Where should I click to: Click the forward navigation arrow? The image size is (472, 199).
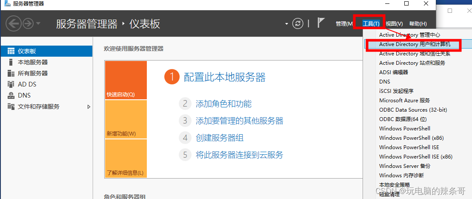[x=28, y=23]
